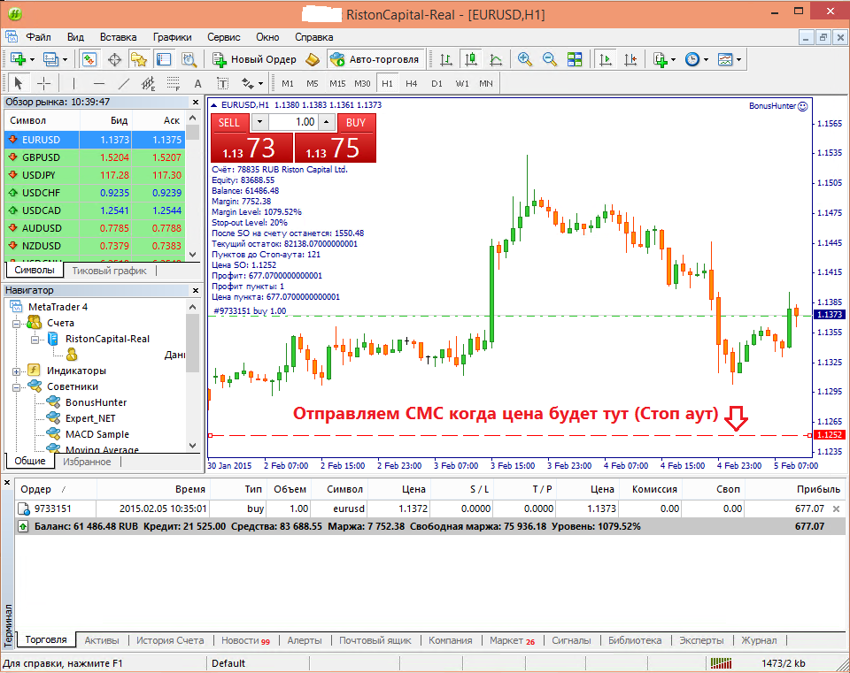
Task: Switch to Тиковый график tab
Action: (x=109, y=271)
